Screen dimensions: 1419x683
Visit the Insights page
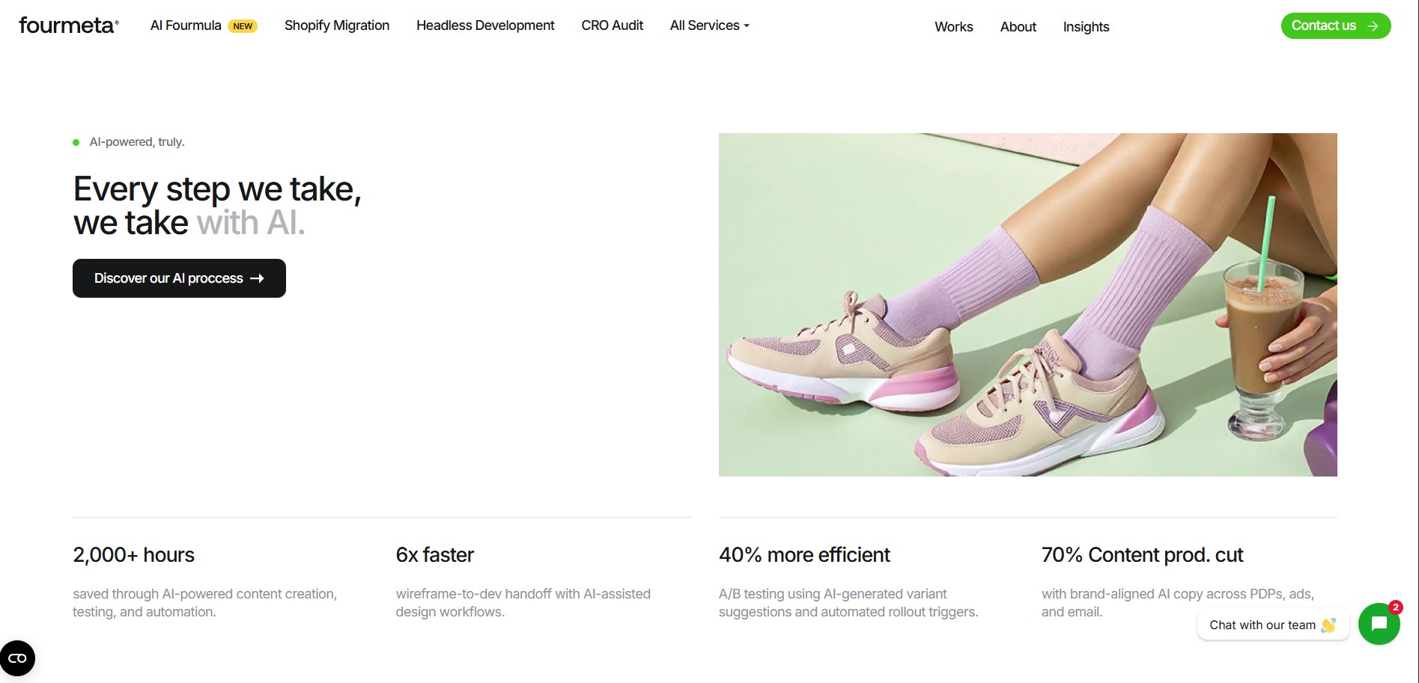tap(1086, 26)
